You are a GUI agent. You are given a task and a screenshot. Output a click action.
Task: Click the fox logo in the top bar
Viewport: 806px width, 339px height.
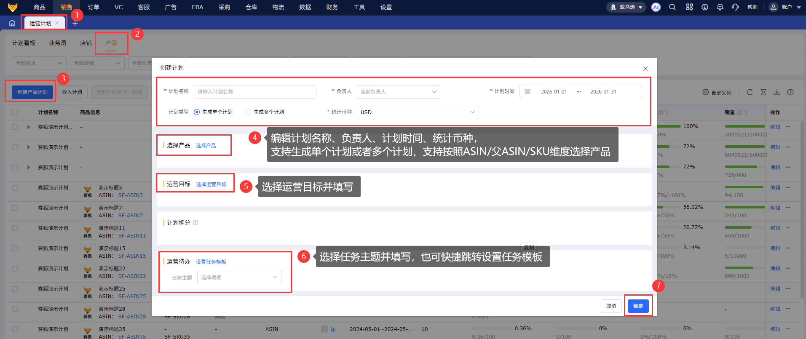13,7
